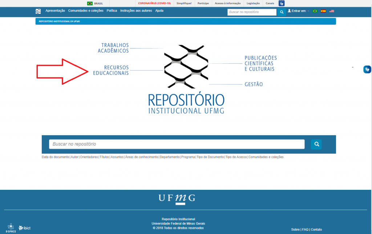Click the repository logo icon in navbar

[x=38, y=11]
